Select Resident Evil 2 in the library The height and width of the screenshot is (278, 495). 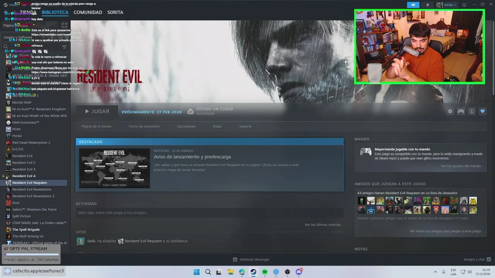(24, 163)
